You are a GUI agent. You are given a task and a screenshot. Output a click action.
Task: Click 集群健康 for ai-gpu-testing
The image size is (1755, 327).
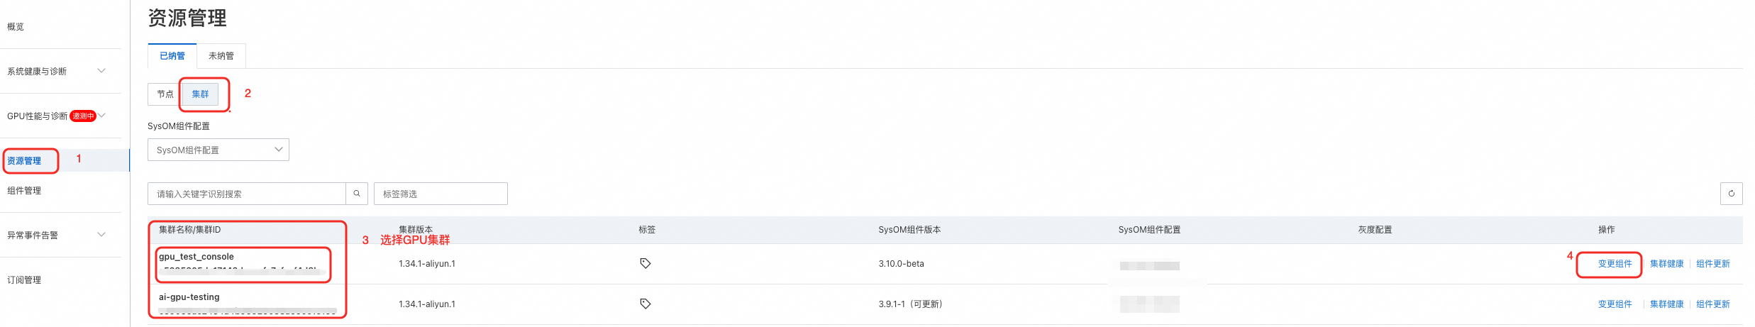(x=1666, y=304)
